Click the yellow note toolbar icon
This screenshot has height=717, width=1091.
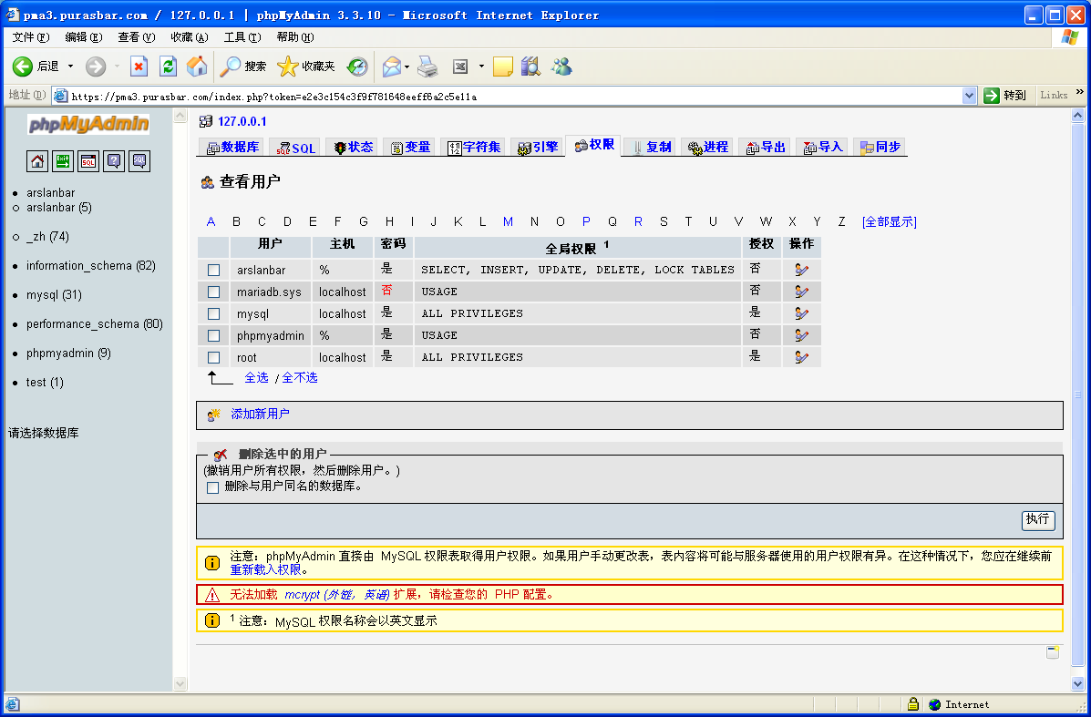click(502, 67)
